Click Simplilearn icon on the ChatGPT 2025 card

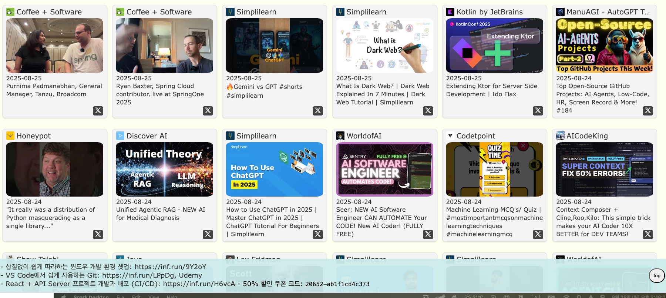coord(230,136)
